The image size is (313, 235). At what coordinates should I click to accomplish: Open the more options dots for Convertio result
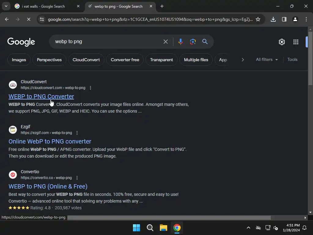pos(77,178)
